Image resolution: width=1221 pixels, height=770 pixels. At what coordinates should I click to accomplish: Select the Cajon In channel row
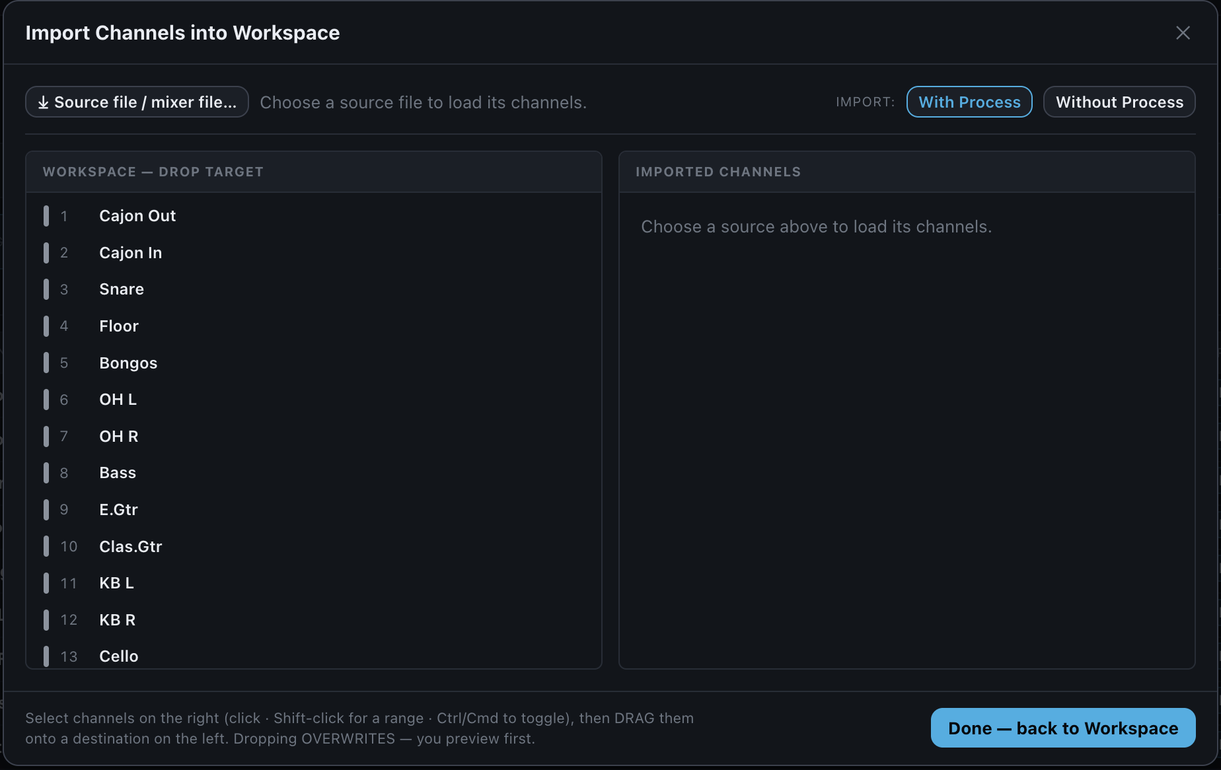click(x=314, y=253)
